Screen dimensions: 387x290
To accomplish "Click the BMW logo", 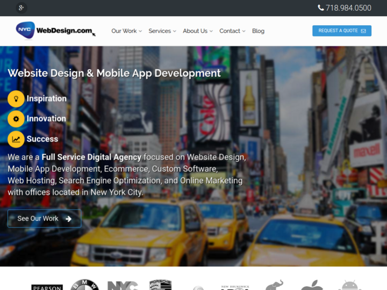I will coord(85,285).
